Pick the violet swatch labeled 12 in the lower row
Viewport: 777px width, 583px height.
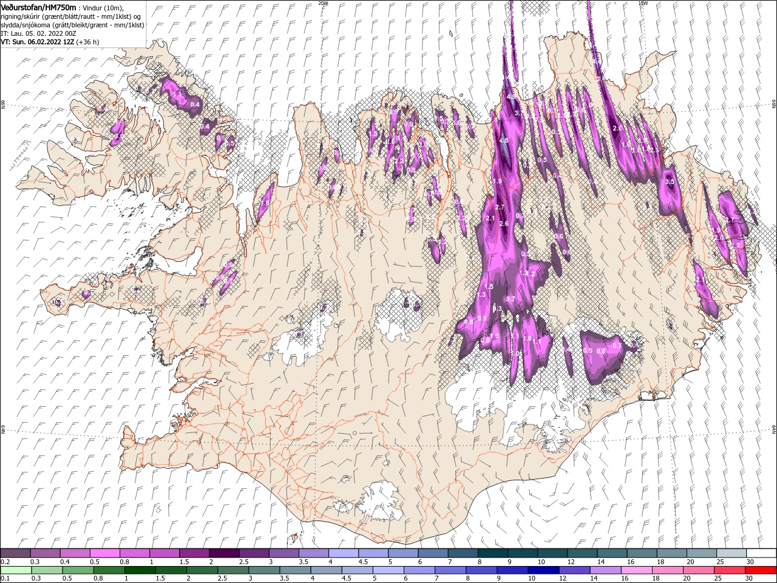coord(574,570)
